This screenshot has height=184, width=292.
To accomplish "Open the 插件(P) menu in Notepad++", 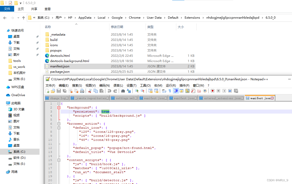I will pyautogui.click(x=184, y=85).
